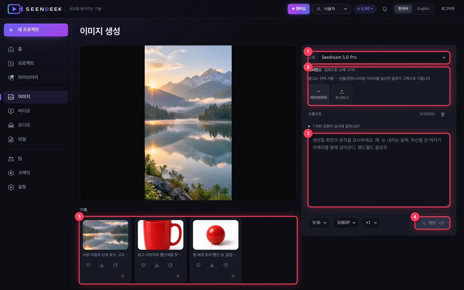Screen dimensions: 464x290
Task: Open 크레딧 in the sidebar
Action: [36, 173]
